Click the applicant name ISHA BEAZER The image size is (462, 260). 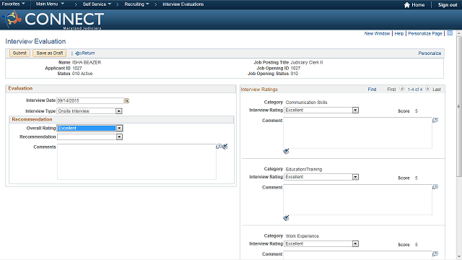tap(87, 63)
